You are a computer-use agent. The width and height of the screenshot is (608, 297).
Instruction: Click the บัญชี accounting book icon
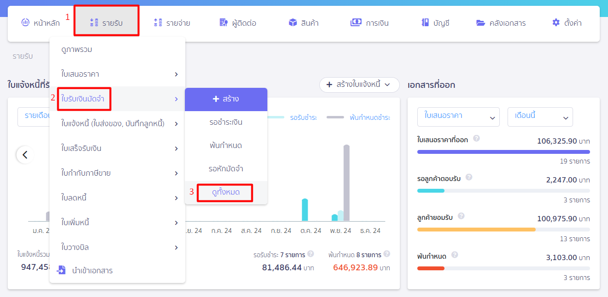click(425, 22)
